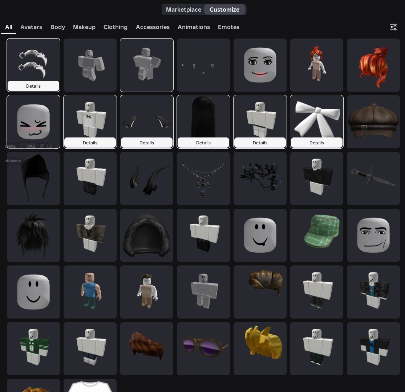Screen dimensions: 405x392
Task: Show the Animations category tab
Action: tap(194, 27)
